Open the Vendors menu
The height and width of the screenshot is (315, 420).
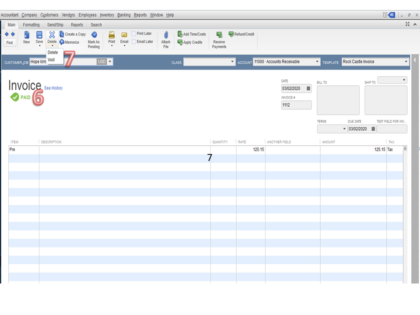coord(68,15)
